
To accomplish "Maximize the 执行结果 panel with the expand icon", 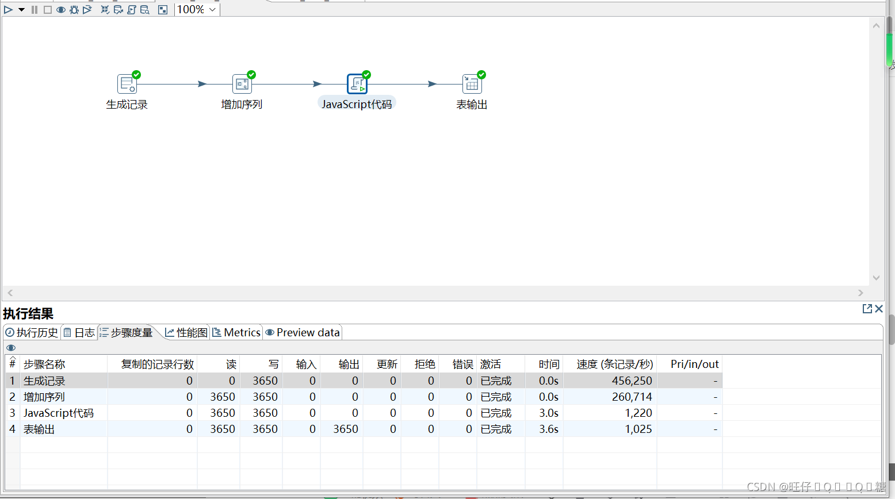I will click(x=867, y=309).
